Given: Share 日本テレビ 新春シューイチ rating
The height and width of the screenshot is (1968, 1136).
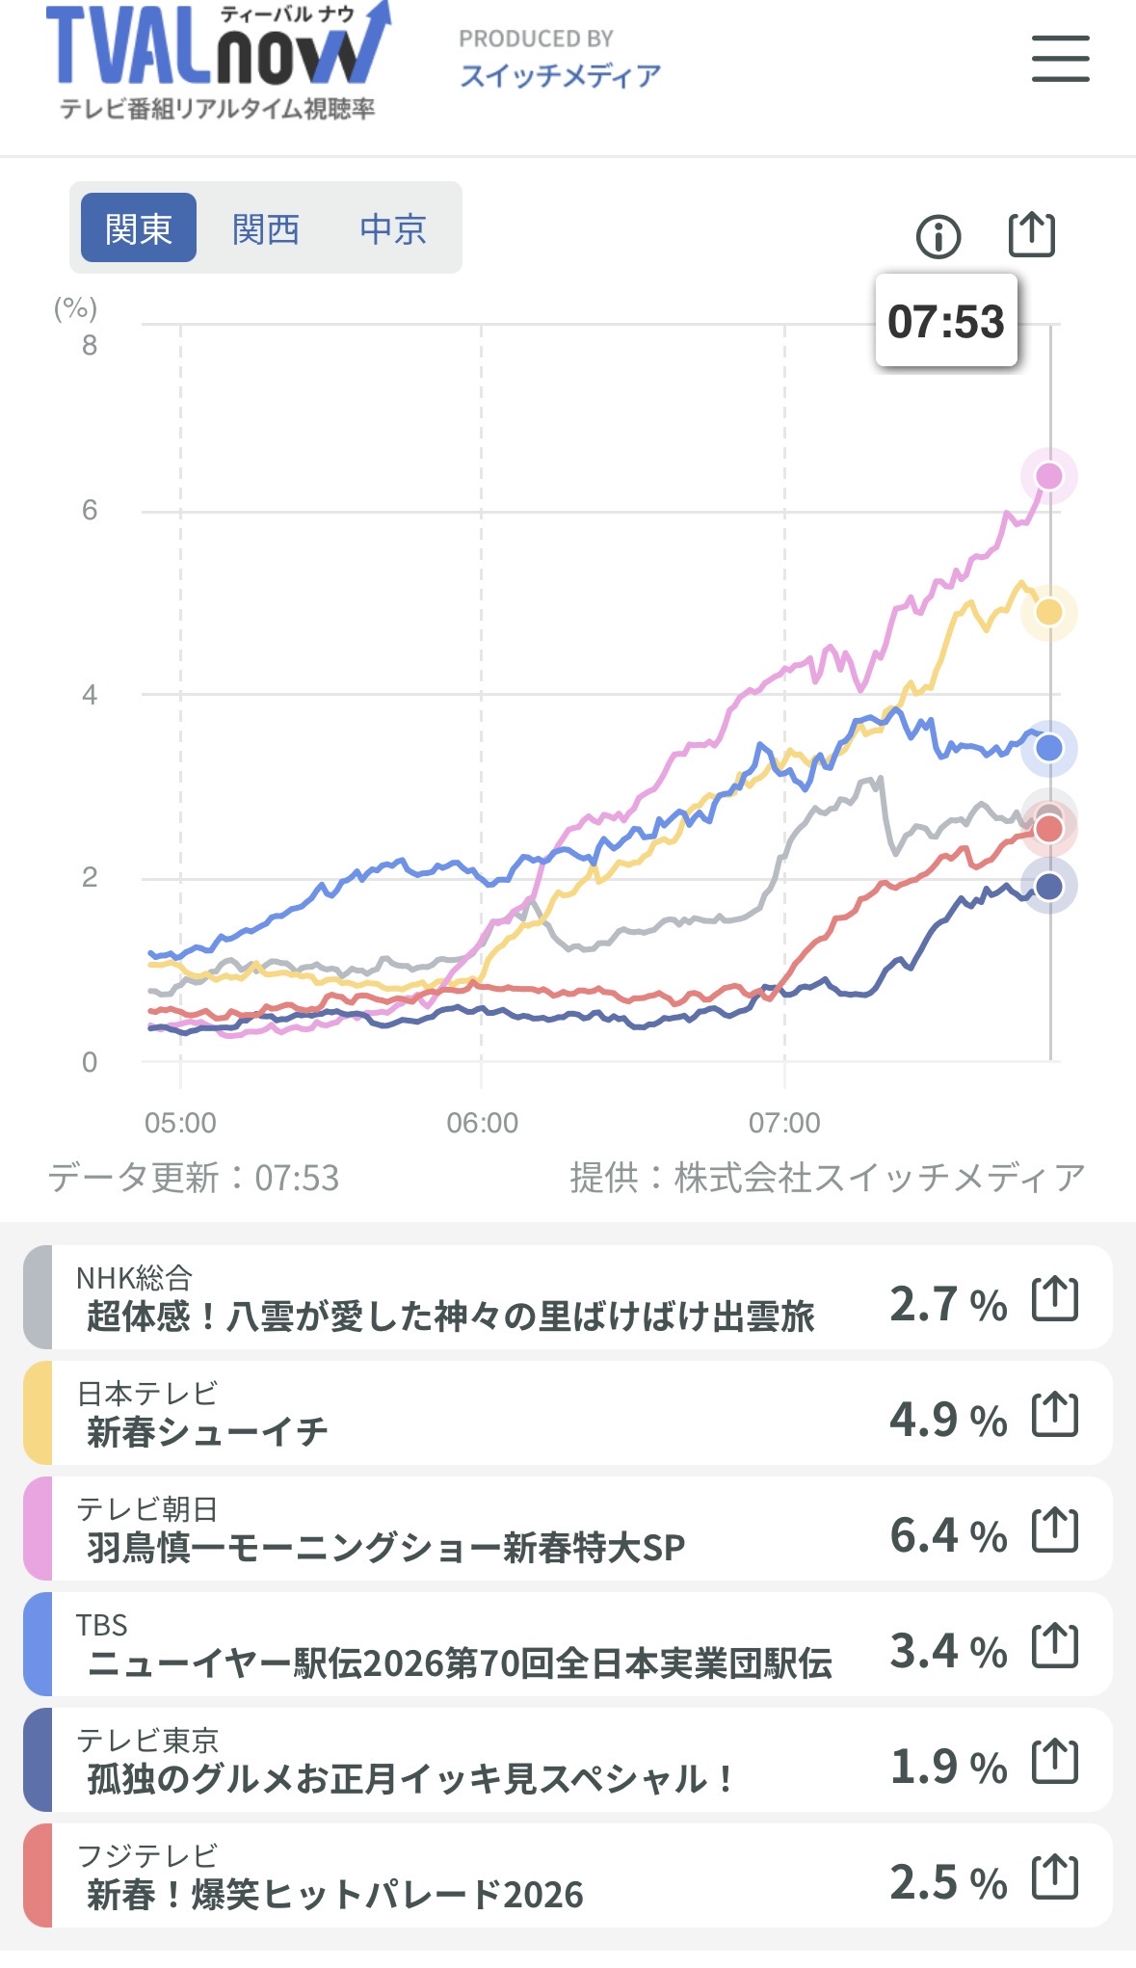Looking at the screenshot, I should (x=1054, y=1414).
